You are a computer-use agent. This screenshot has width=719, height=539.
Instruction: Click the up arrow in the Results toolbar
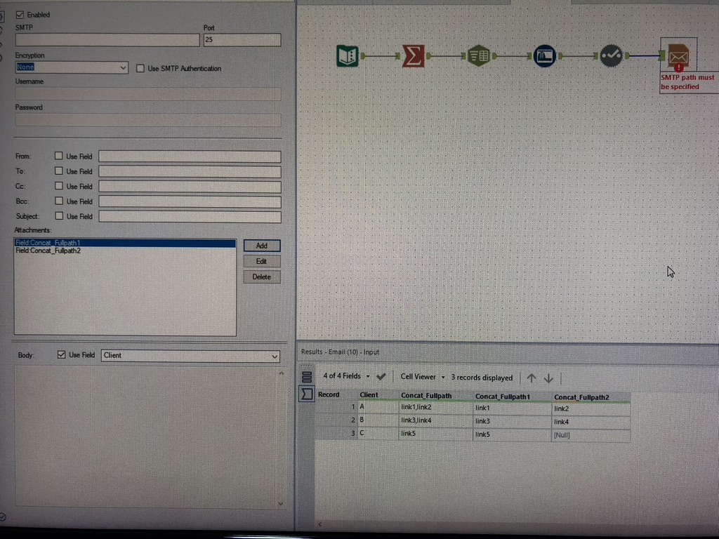point(532,378)
